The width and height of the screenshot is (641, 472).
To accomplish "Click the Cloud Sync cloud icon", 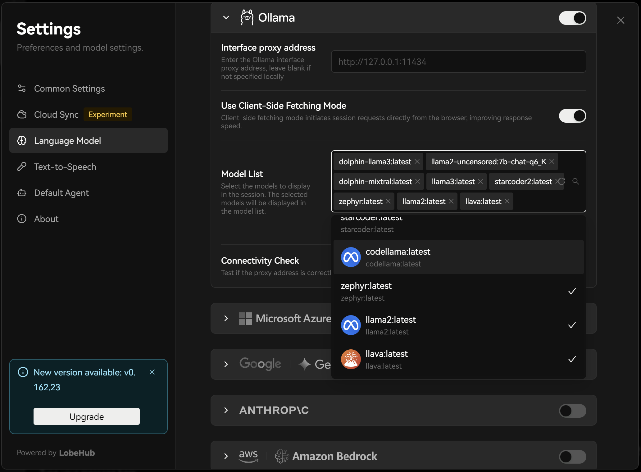I will tap(22, 115).
